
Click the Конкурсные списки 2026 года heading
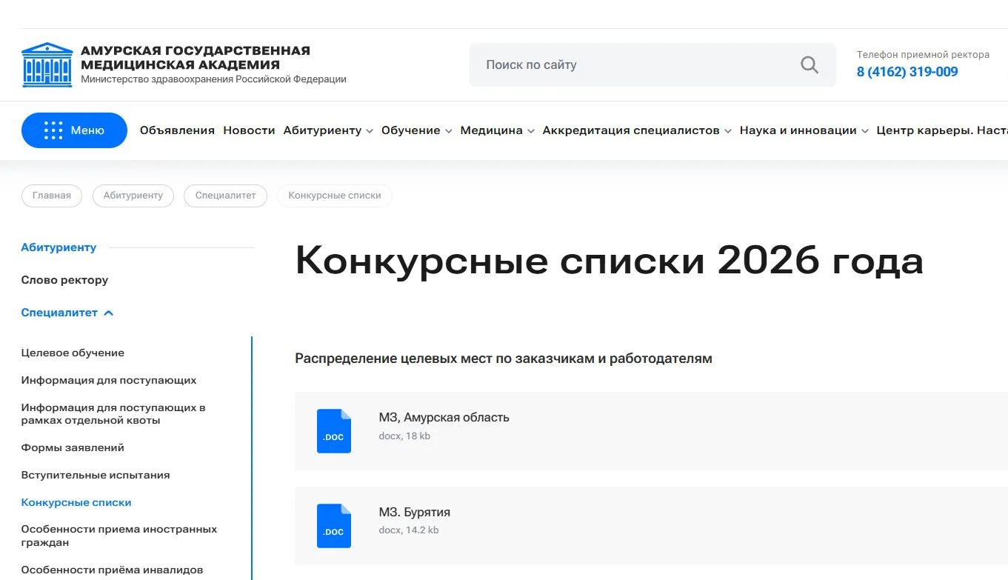(609, 261)
